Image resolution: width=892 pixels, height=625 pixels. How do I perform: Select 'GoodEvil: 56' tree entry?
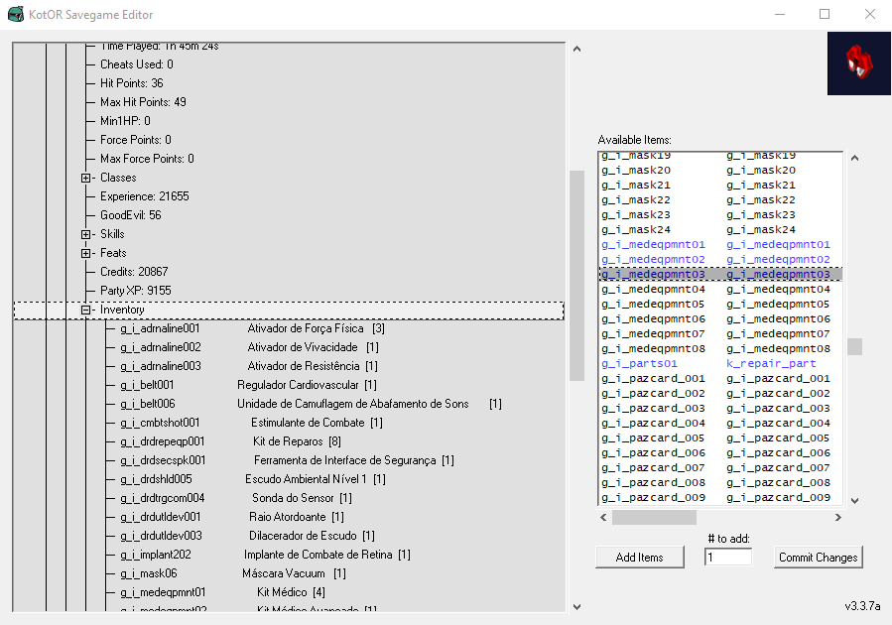[x=130, y=215]
